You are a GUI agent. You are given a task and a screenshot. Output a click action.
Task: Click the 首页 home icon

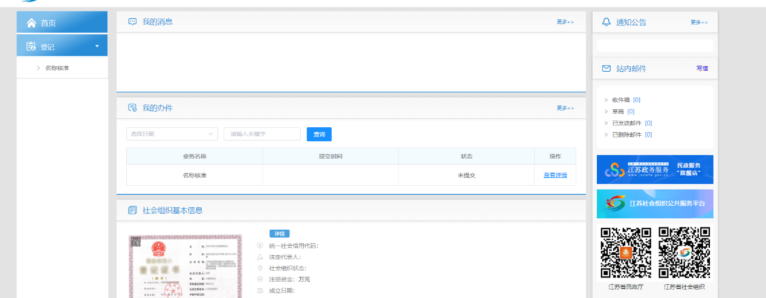[x=31, y=23]
